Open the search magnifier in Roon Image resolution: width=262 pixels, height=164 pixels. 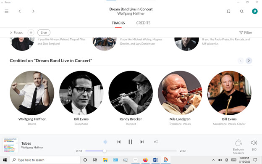[241, 11]
